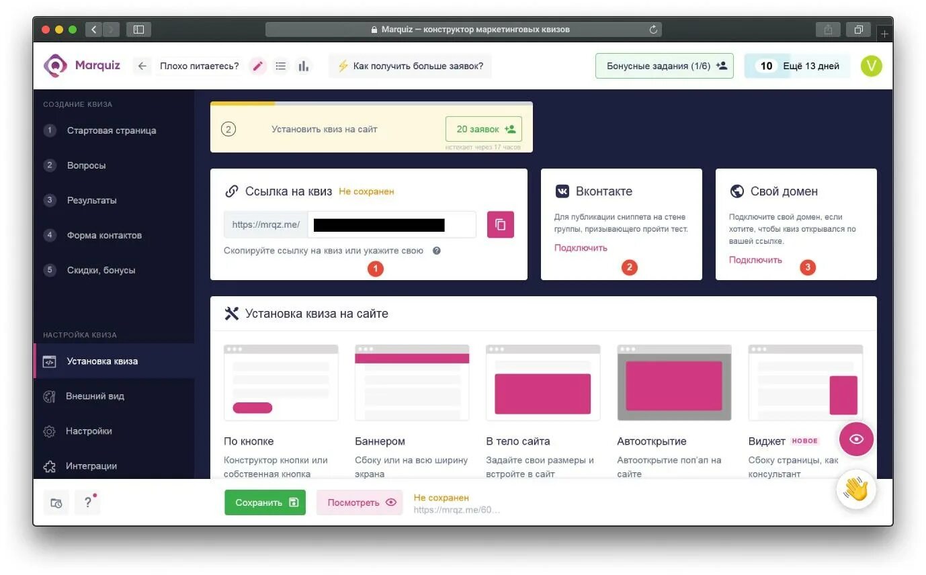Screen dimensions: 926x575
Task: Go back with the arrow next to quiz title
Action: pos(142,66)
